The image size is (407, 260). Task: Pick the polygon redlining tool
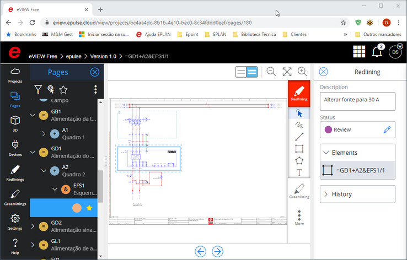tap(299, 161)
